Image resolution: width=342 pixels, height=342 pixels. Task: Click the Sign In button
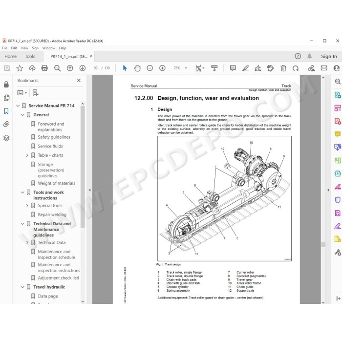coord(329,57)
